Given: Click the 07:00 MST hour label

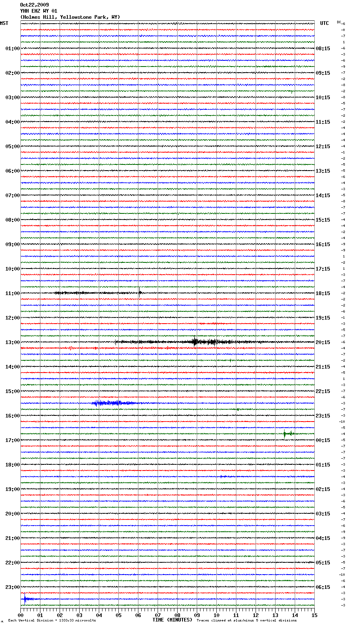Looking at the screenshot, I should [x=13, y=195].
